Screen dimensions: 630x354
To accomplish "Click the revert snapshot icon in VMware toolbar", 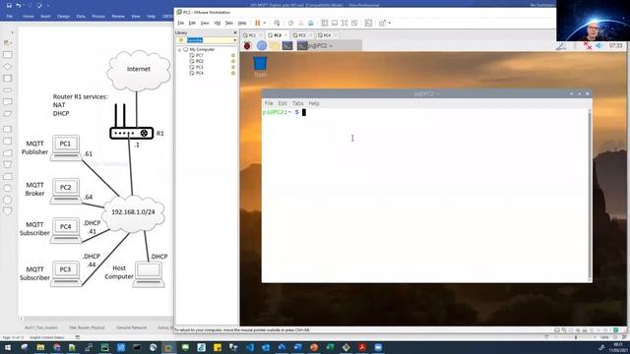I will [x=300, y=23].
